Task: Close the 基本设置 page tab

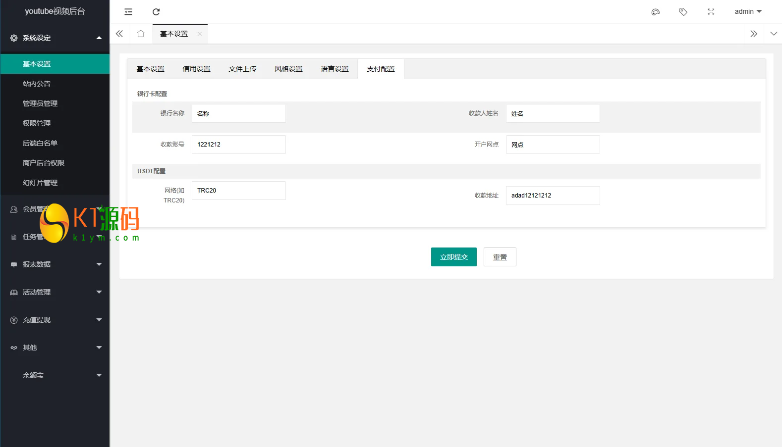Action: point(200,34)
